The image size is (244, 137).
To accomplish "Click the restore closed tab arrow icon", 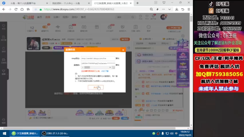I will [x=183, y=9].
